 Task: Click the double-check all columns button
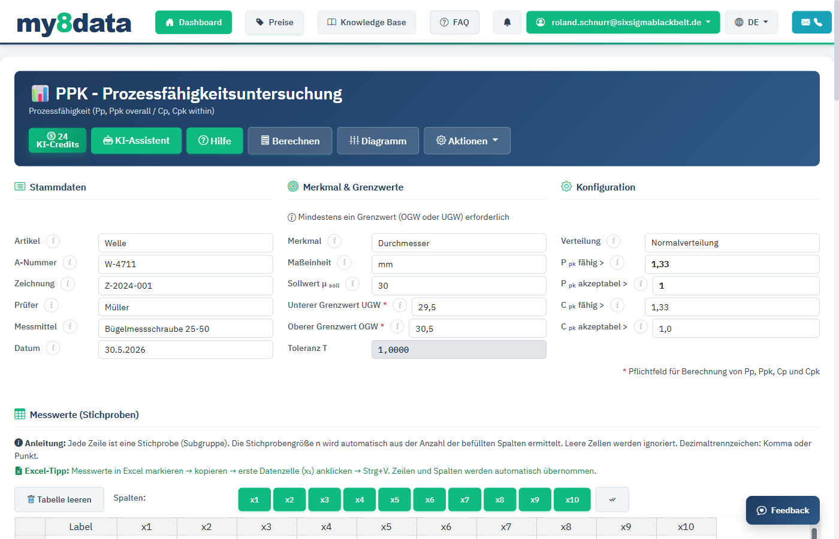pyautogui.click(x=612, y=499)
